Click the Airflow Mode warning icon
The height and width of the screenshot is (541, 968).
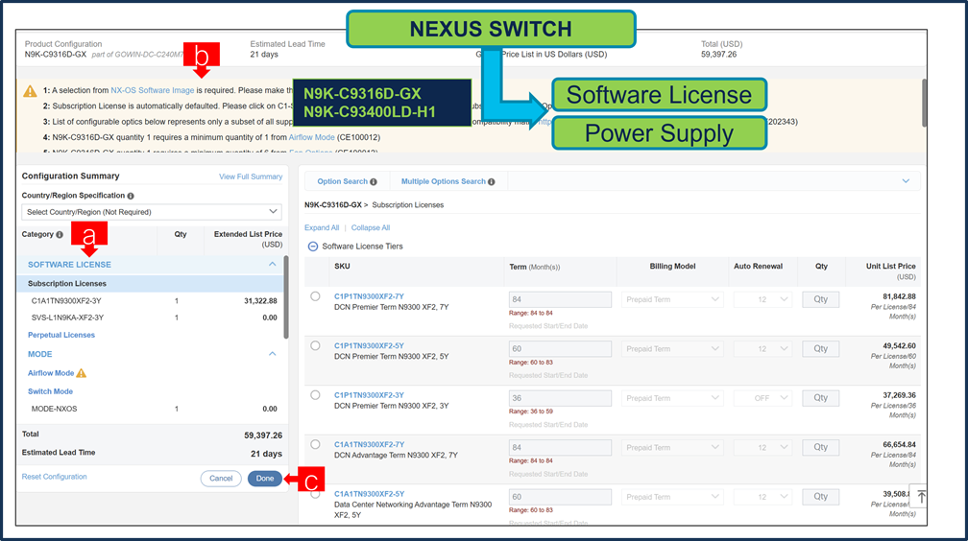82,373
